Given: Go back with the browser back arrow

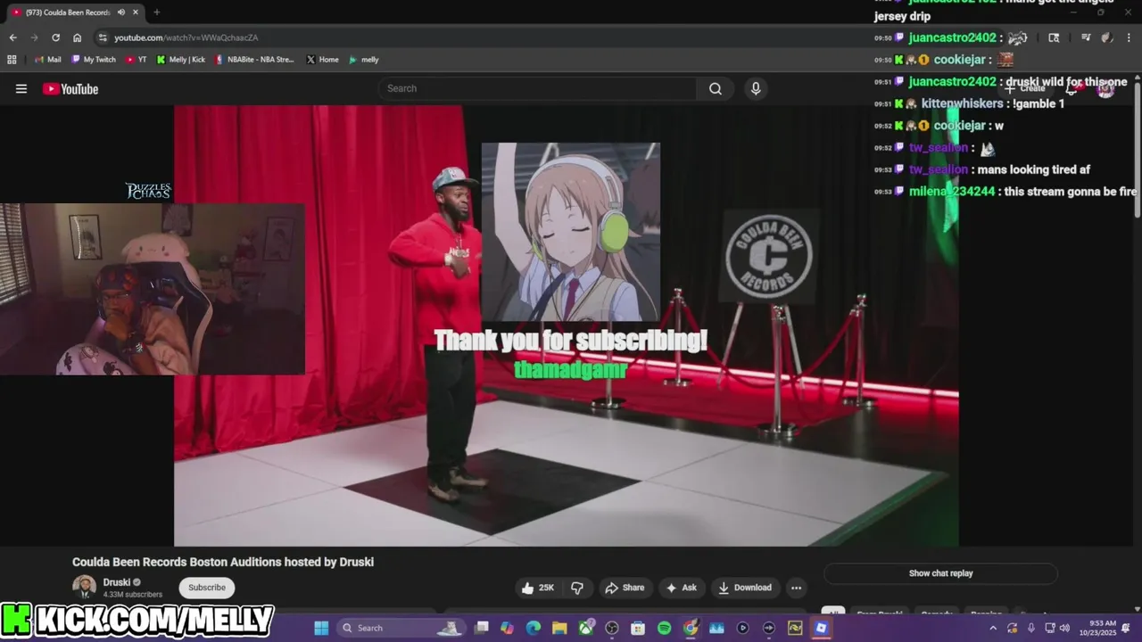Looking at the screenshot, I should click(x=12, y=37).
